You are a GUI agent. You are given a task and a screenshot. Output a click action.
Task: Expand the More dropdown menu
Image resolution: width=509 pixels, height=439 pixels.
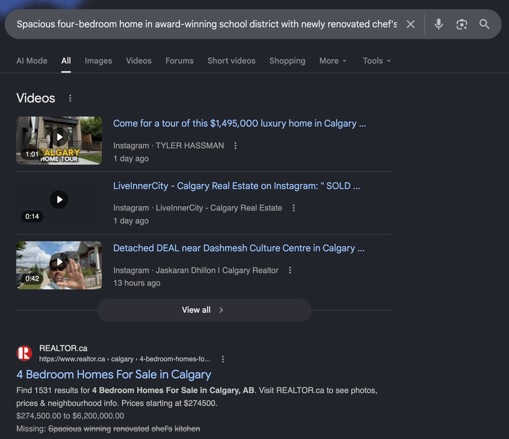[333, 61]
